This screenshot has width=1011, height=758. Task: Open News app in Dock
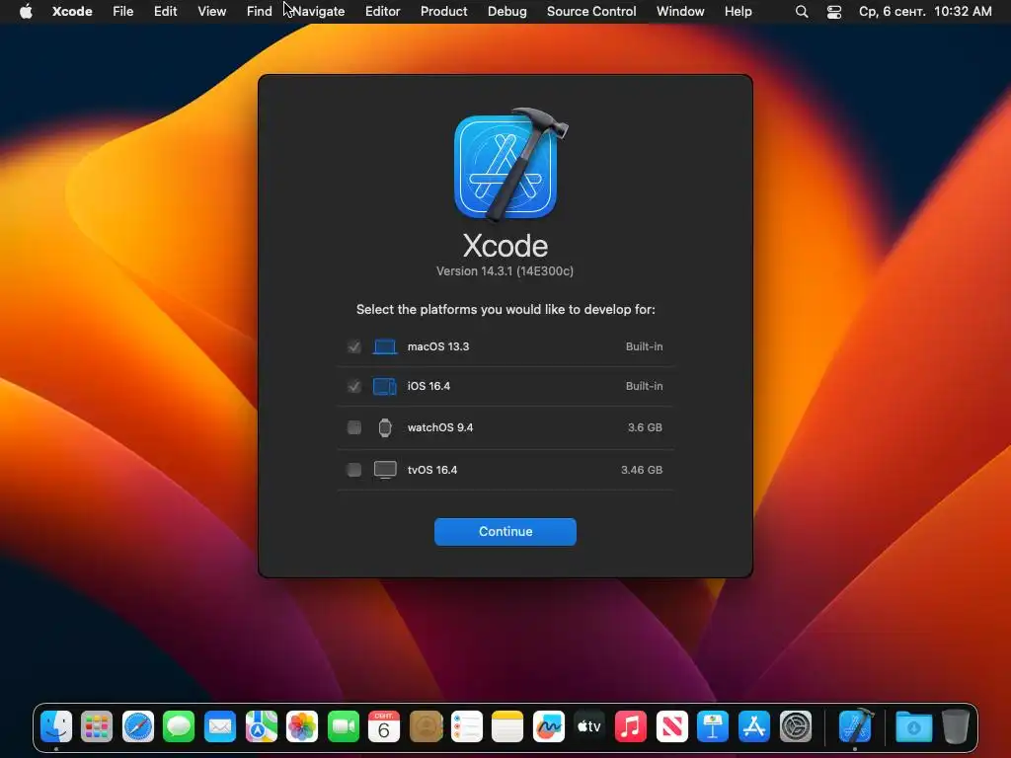pyautogui.click(x=671, y=727)
